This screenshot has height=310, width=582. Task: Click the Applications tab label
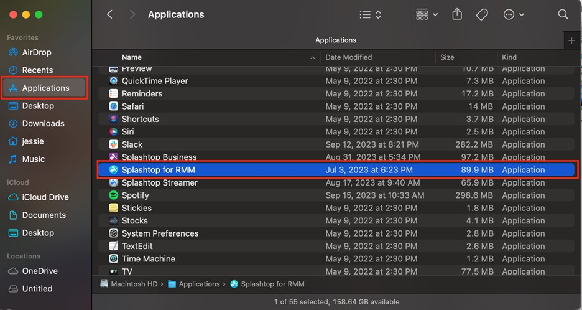pos(336,40)
